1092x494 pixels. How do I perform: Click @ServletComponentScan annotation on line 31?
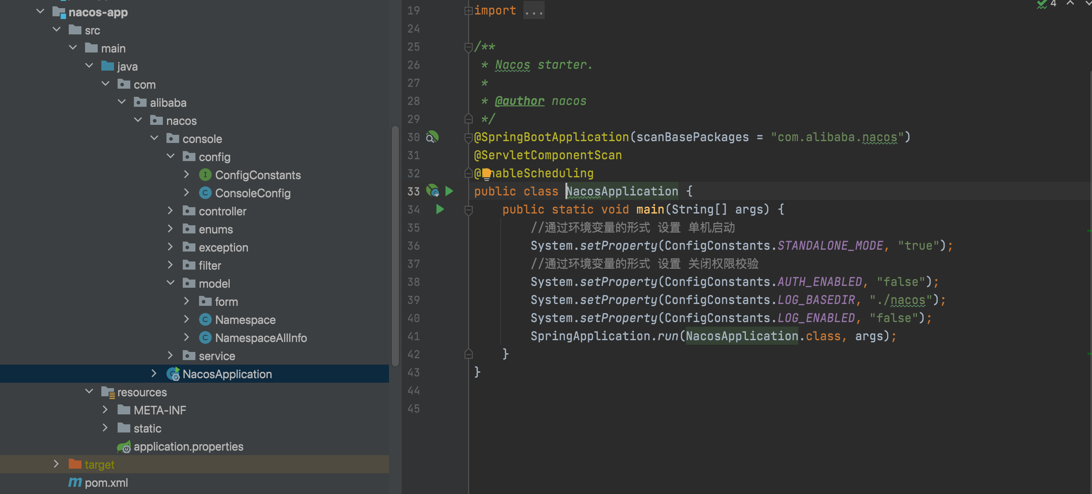(548, 155)
